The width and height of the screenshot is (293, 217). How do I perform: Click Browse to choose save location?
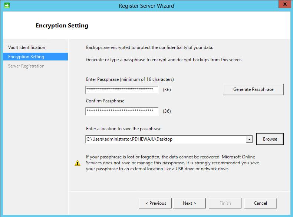click(270, 139)
